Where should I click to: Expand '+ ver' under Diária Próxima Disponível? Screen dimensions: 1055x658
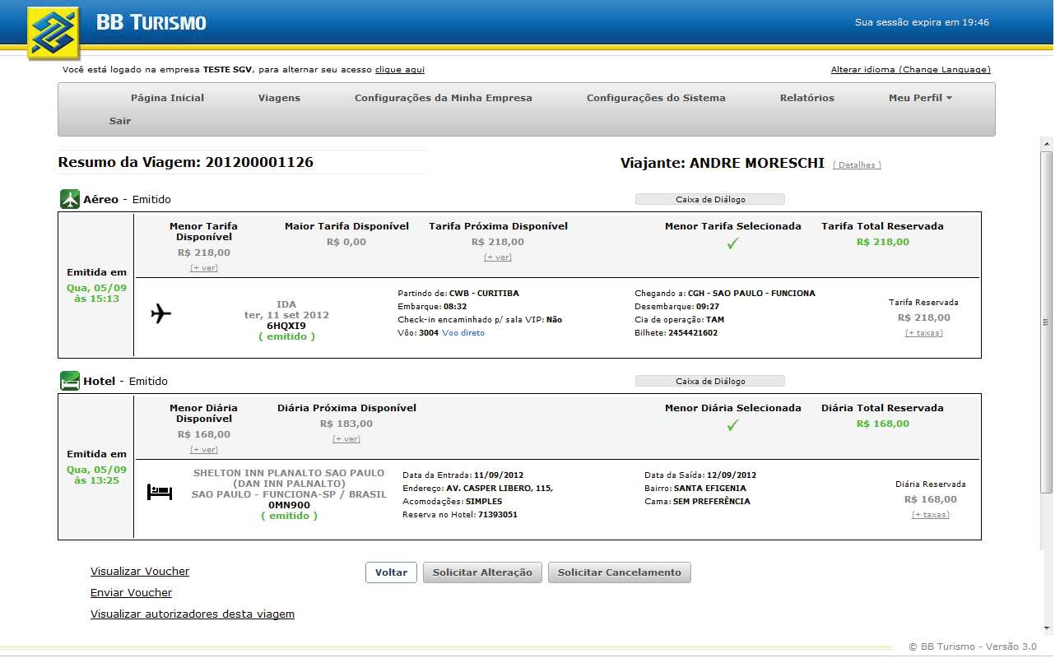(346, 438)
